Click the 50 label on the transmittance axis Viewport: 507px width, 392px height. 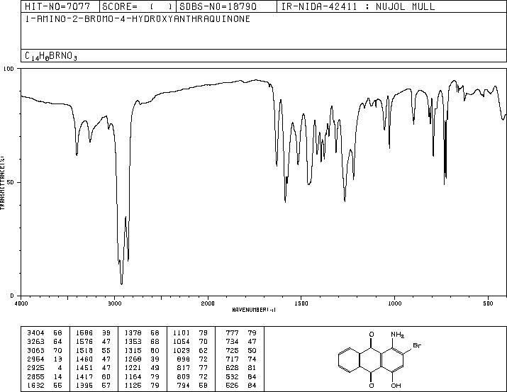click(11, 182)
